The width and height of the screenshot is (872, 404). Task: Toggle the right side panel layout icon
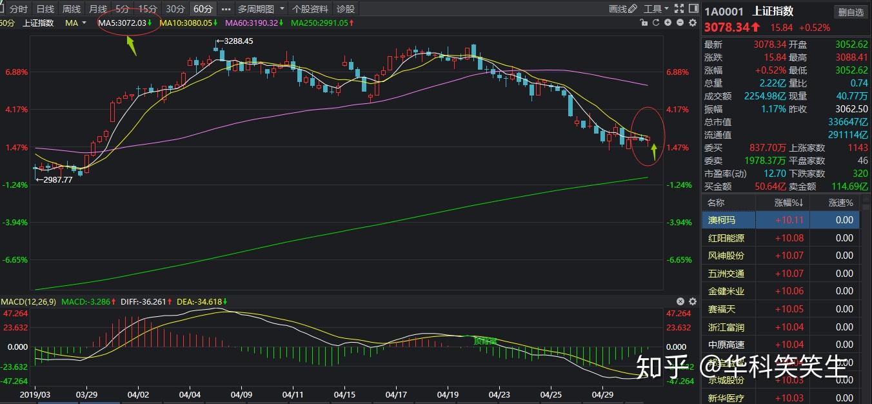[x=693, y=9]
